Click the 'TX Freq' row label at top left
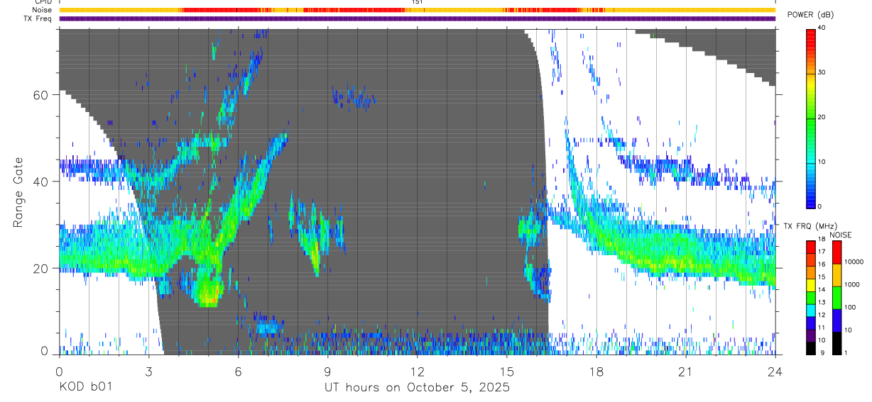The width and height of the screenshot is (872, 402). pyautogui.click(x=39, y=18)
